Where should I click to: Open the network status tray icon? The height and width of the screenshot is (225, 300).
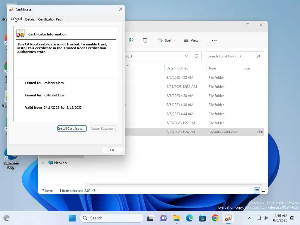[x=259, y=218]
